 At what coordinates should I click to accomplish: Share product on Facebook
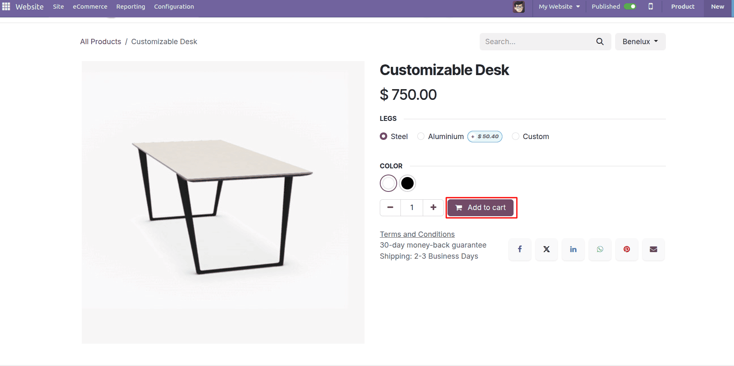pyautogui.click(x=520, y=249)
